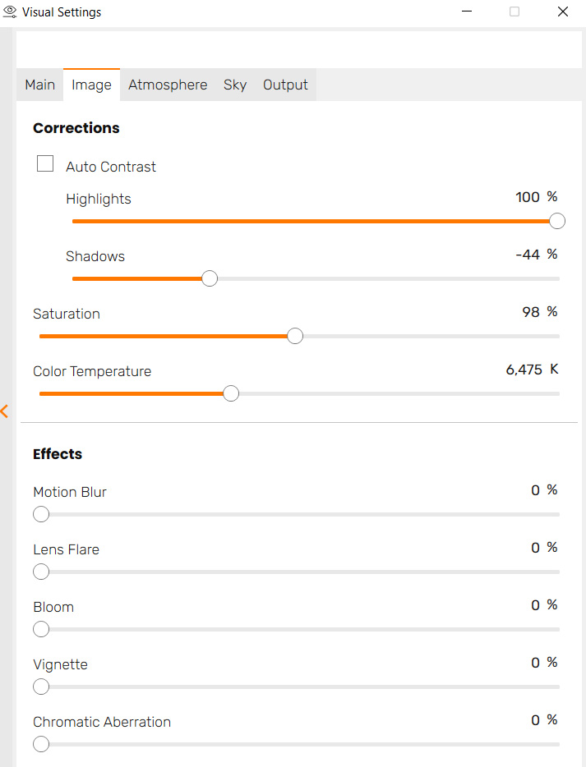
Task: Click the Bloom slider handle
Action: coord(41,630)
